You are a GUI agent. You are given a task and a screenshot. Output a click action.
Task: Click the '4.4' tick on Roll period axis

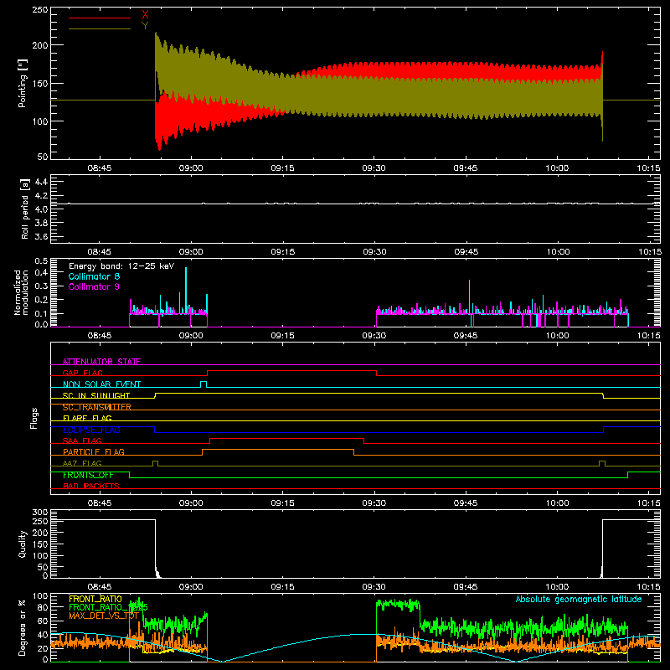click(41, 182)
